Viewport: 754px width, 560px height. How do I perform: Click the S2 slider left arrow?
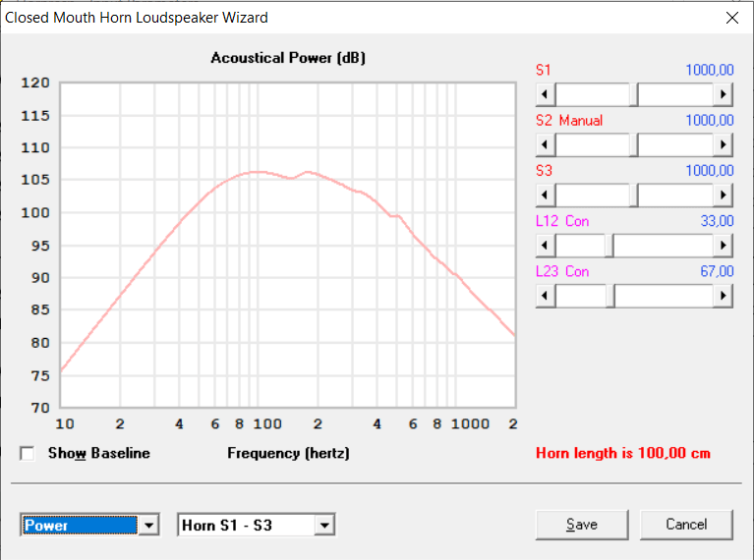click(546, 144)
